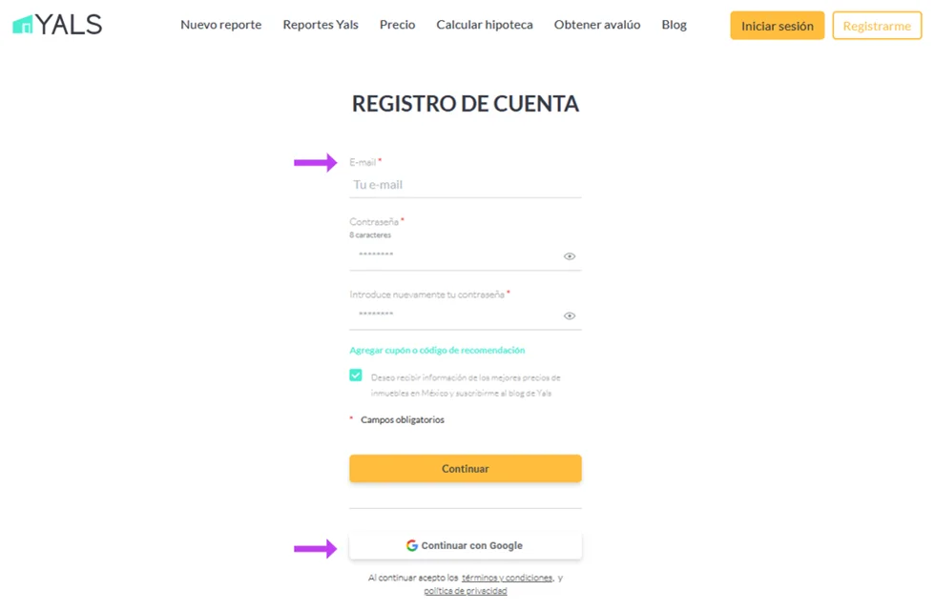The height and width of the screenshot is (610, 935).
Task: Open the Precio menu item
Action: [x=397, y=25]
